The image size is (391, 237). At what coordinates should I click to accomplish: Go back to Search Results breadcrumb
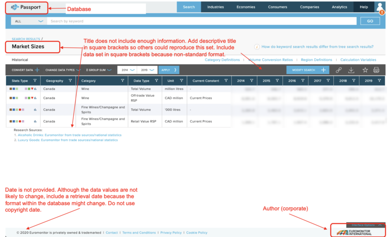26,39
